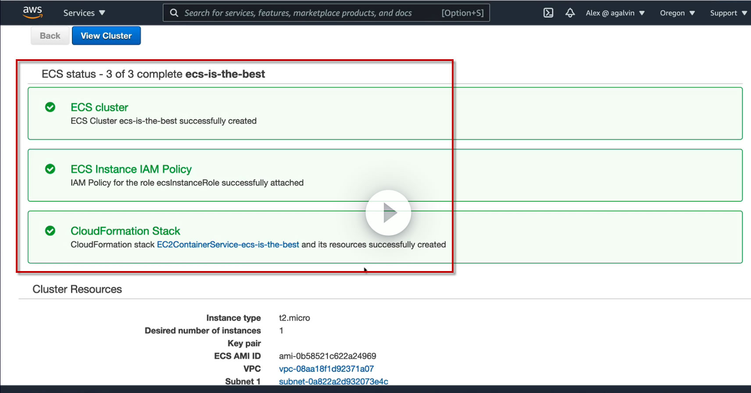Click the ECS status 3 of 3 complete heading
This screenshot has height=393, width=751.
coord(153,74)
